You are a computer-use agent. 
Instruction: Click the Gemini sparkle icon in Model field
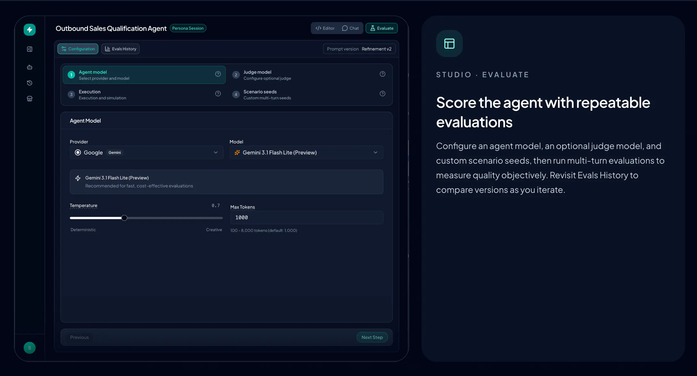(x=237, y=153)
